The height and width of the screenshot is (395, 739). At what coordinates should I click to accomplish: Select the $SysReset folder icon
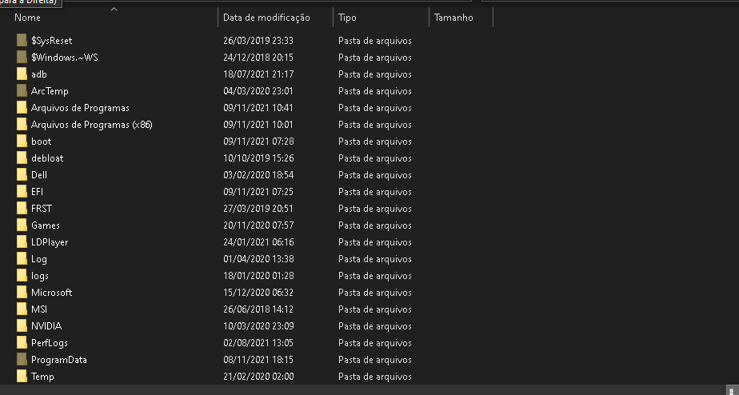pyautogui.click(x=22, y=41)
